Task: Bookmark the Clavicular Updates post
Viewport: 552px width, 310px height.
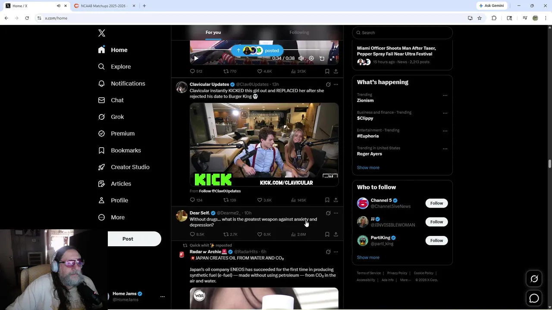Action: (x=327, y=200)
